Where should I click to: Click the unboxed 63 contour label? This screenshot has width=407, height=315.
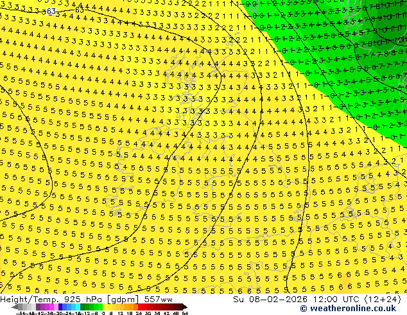(x=80, y=10)
